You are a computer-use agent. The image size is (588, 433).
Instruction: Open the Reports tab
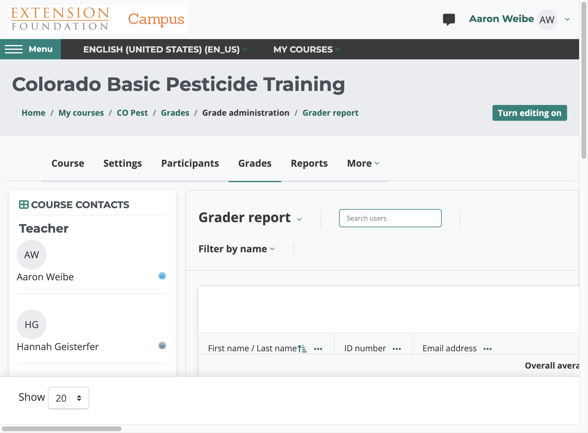click(309, 163)
